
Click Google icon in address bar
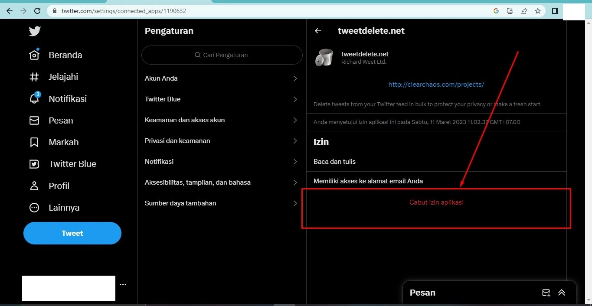[x=496, y=11]
